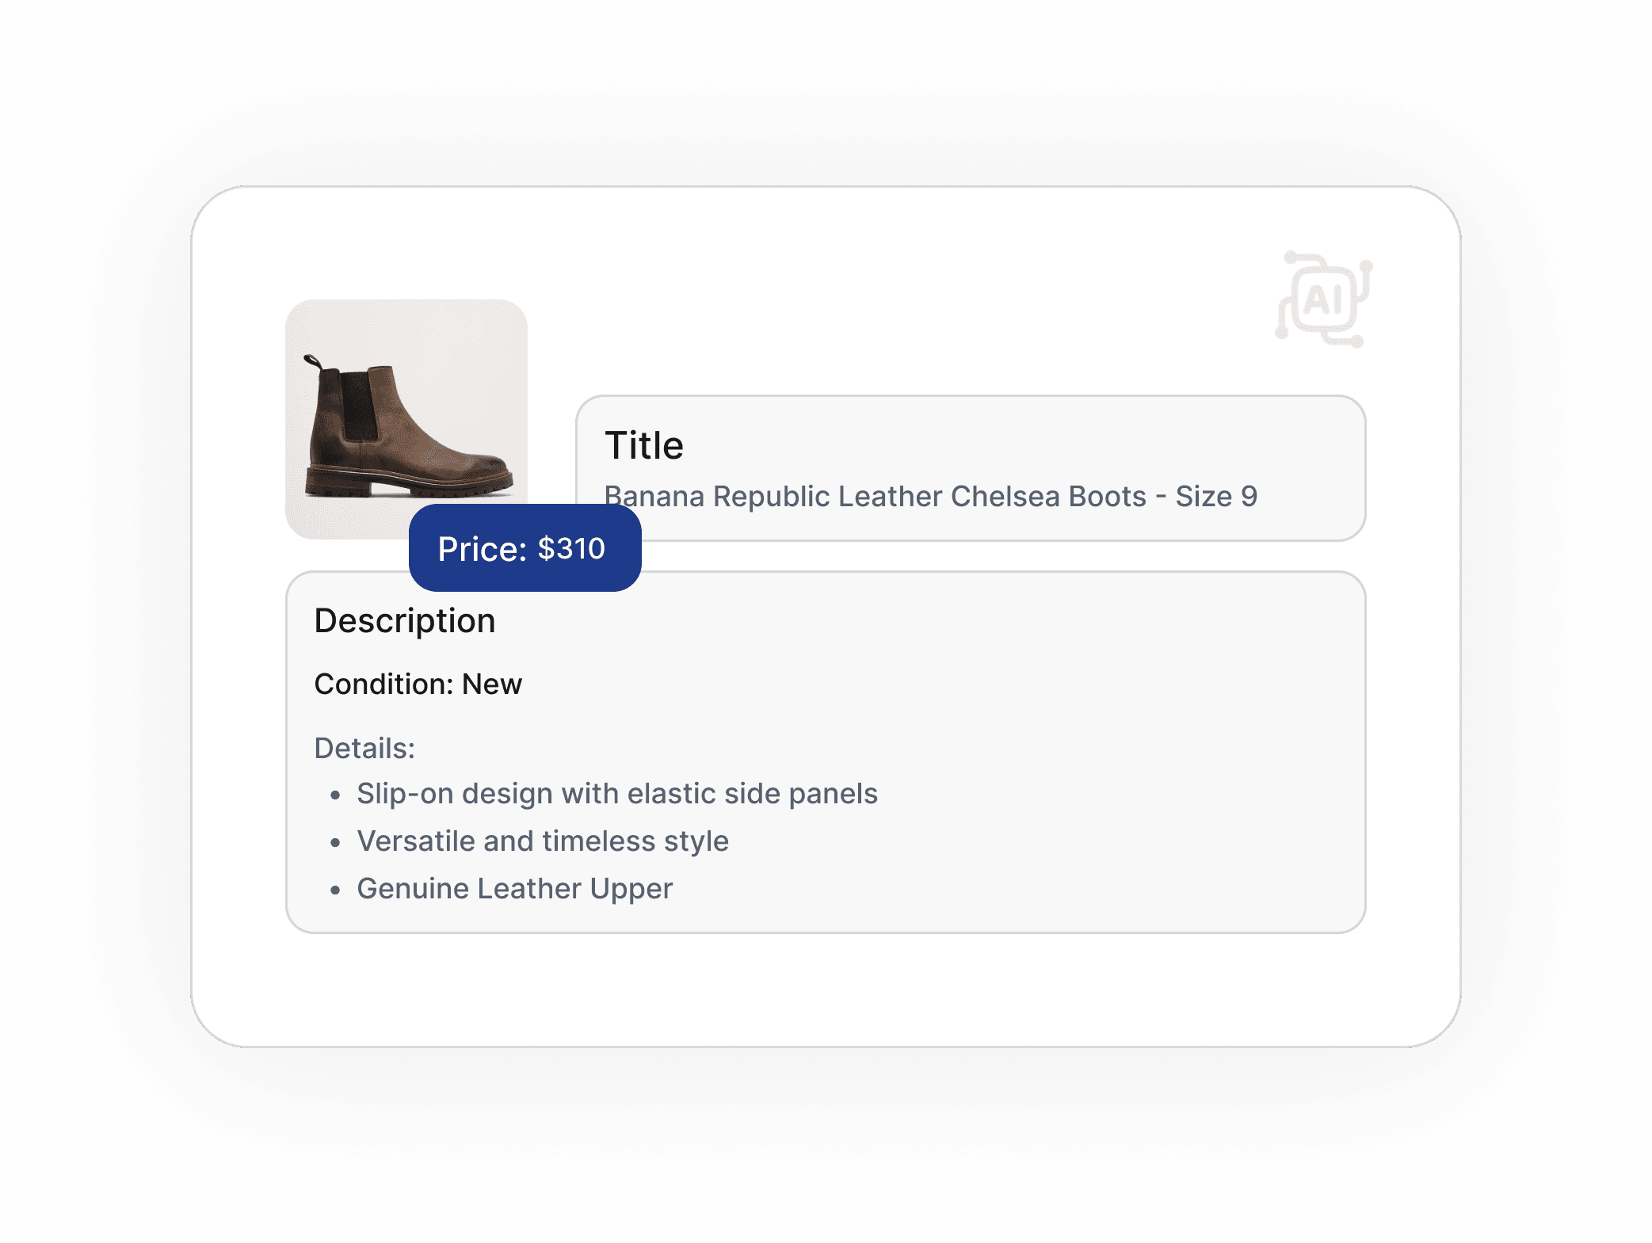Screen dimensions: 1652x1243
Task: Select the Title heading
Action: pos(644,445)
